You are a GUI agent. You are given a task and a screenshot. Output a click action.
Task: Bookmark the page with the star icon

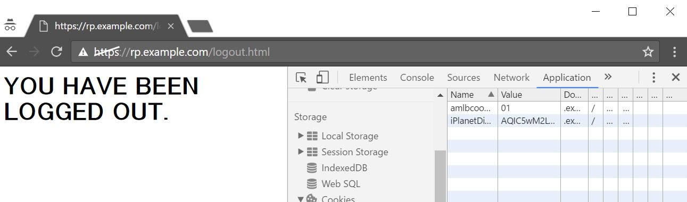click(648, 52)
